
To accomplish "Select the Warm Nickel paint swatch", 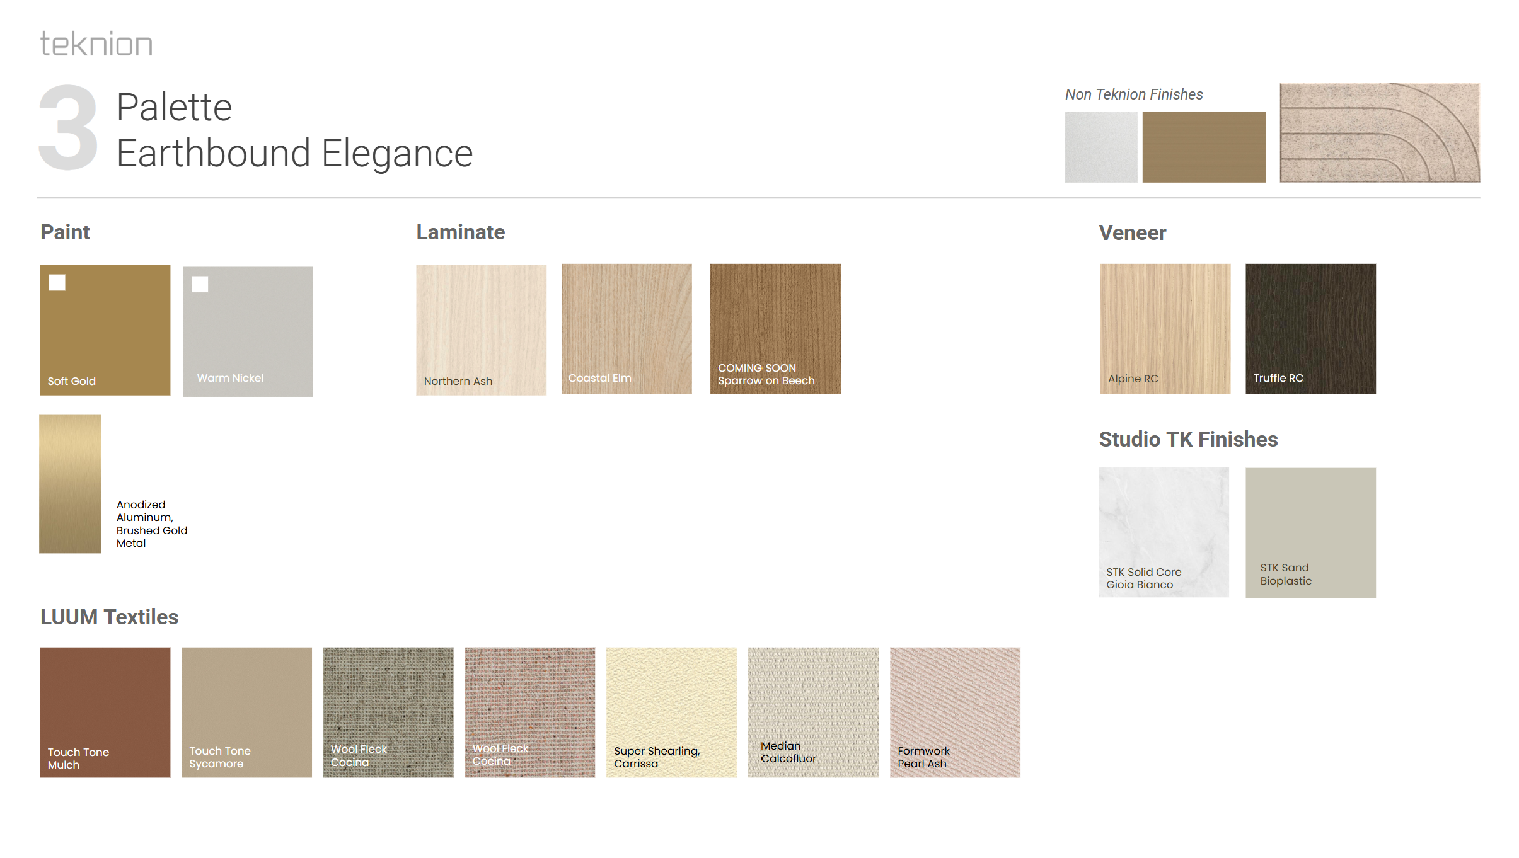I will coord(248,331).
